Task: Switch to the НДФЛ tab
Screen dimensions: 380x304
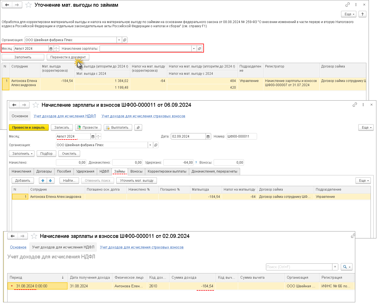Action: pyautogui.click(x=104, y=171)
